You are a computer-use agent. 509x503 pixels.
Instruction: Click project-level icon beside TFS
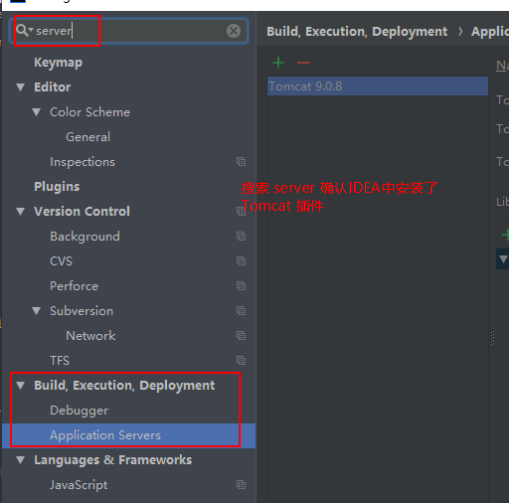click(241, 361)
